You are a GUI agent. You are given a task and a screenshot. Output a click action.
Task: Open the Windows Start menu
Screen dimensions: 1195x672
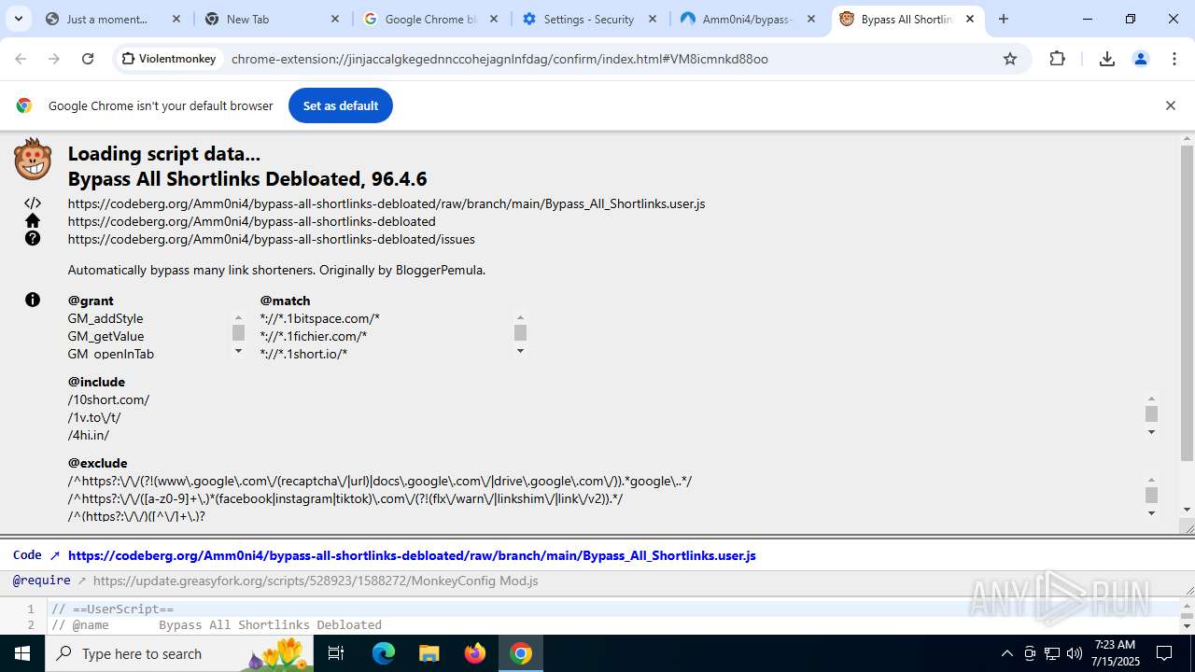pos(22,653)
